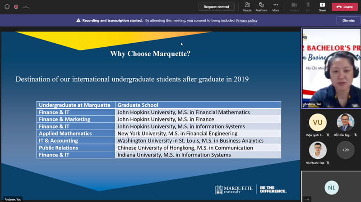Click the Andrew, Yao presenter video tile
Image resolution: width=361 pixels, height=202 pixels.
click(331, 67)
